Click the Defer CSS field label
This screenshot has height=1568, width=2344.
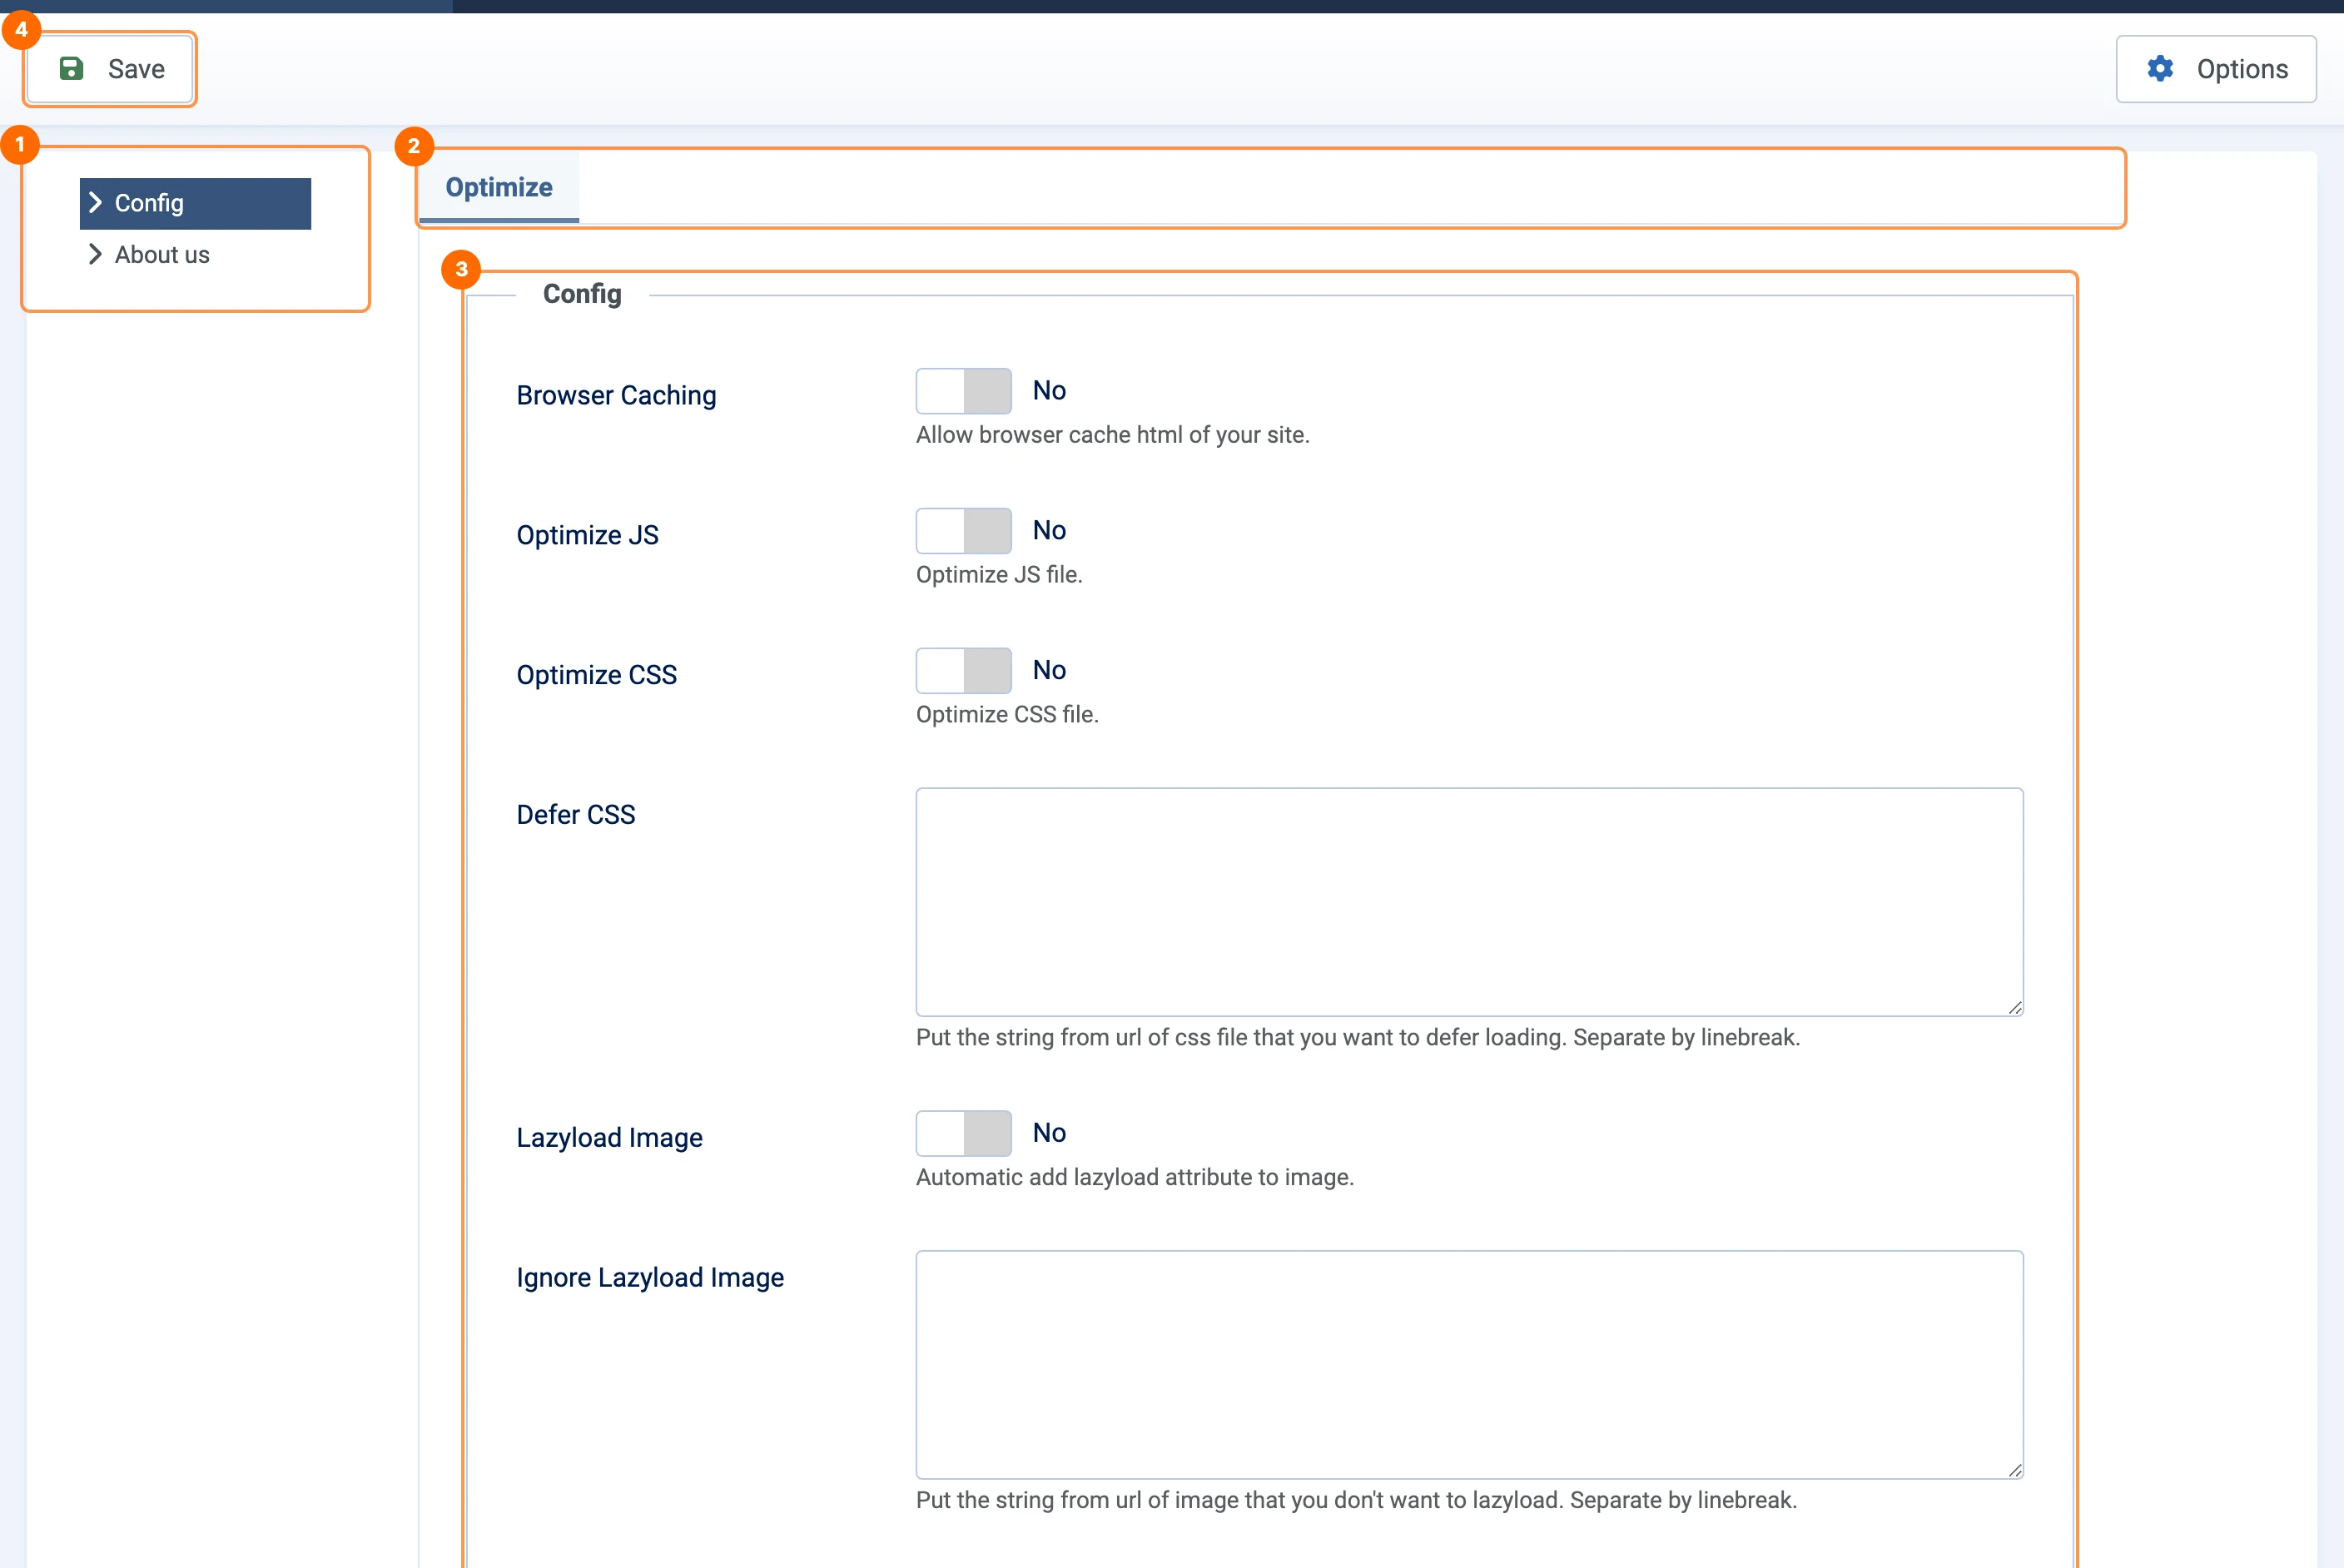pyautogui.click(x=575, y=816)
